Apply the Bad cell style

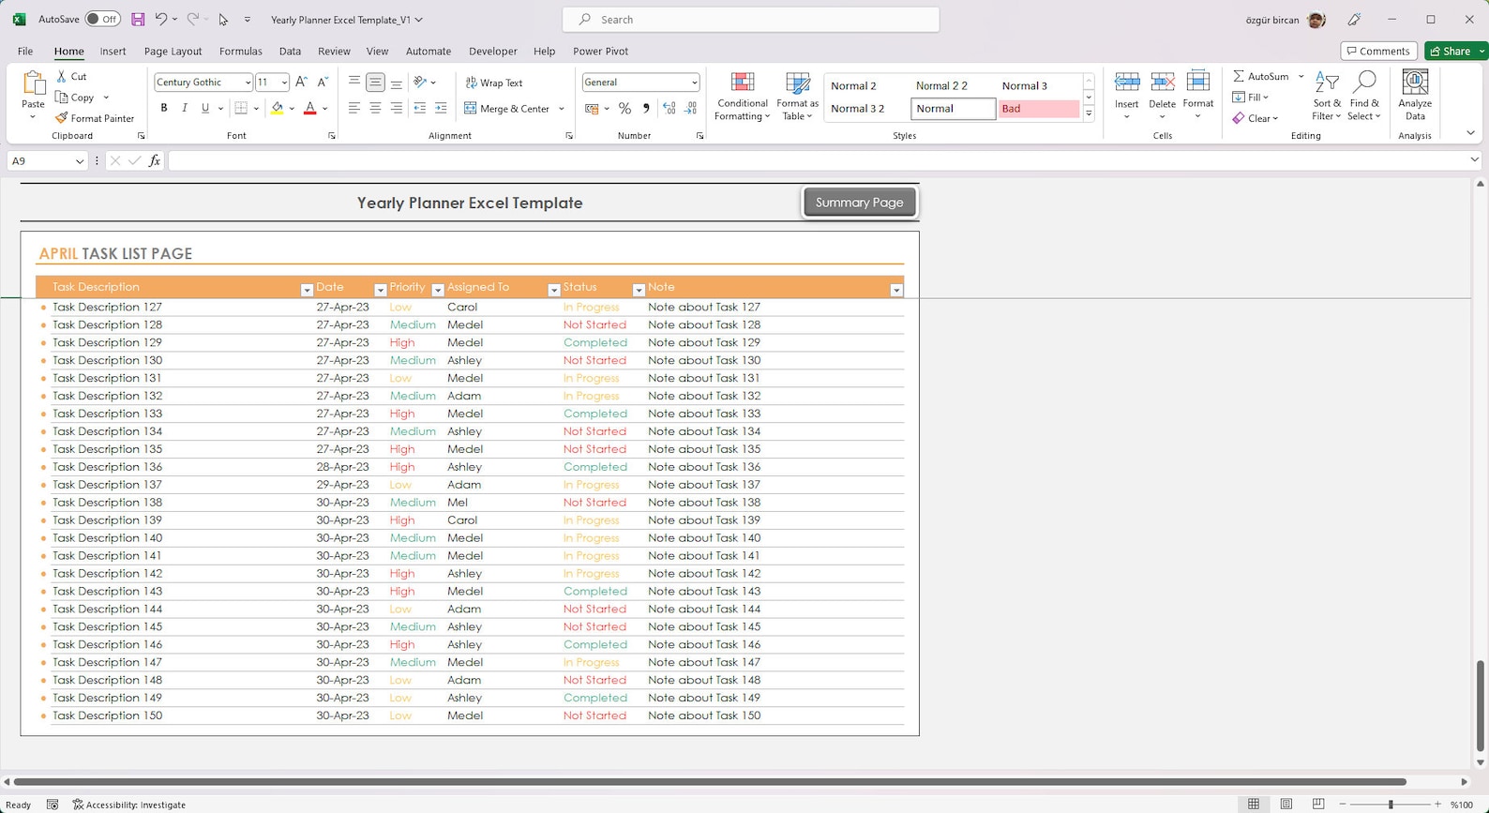(1038, 109)
